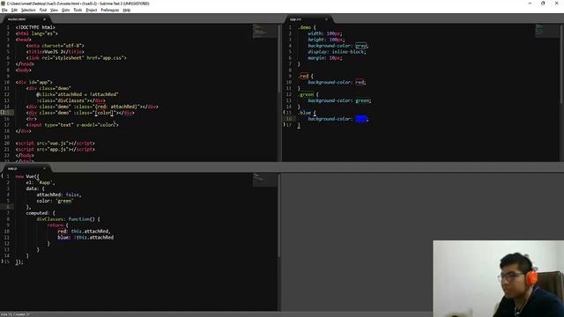
Task: Click the div id="app" line
Action: coord(34,82)
